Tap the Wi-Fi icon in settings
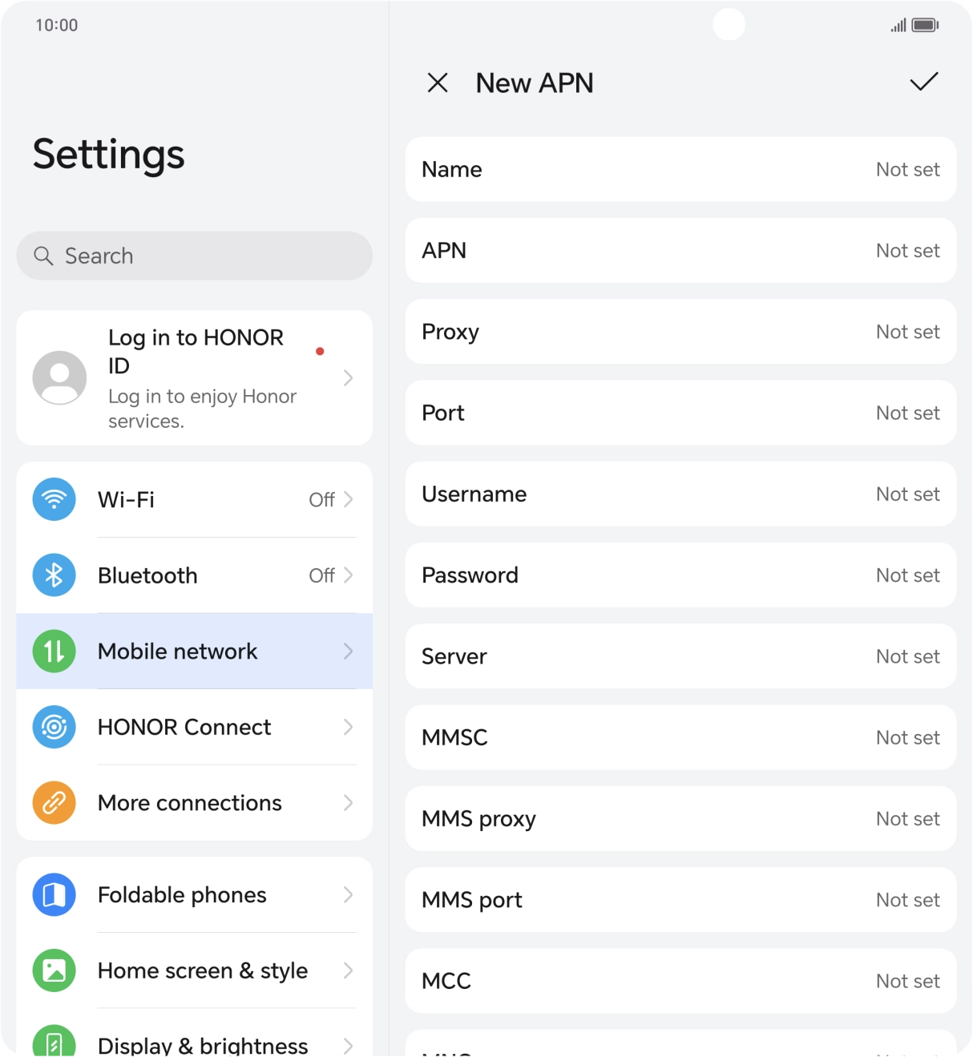The height and width of the screenshot is (1057, 973). (54, 499)
